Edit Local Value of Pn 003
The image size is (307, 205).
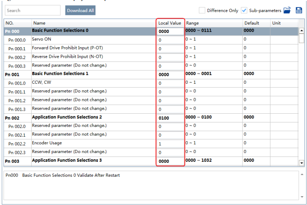click(170, 161)
